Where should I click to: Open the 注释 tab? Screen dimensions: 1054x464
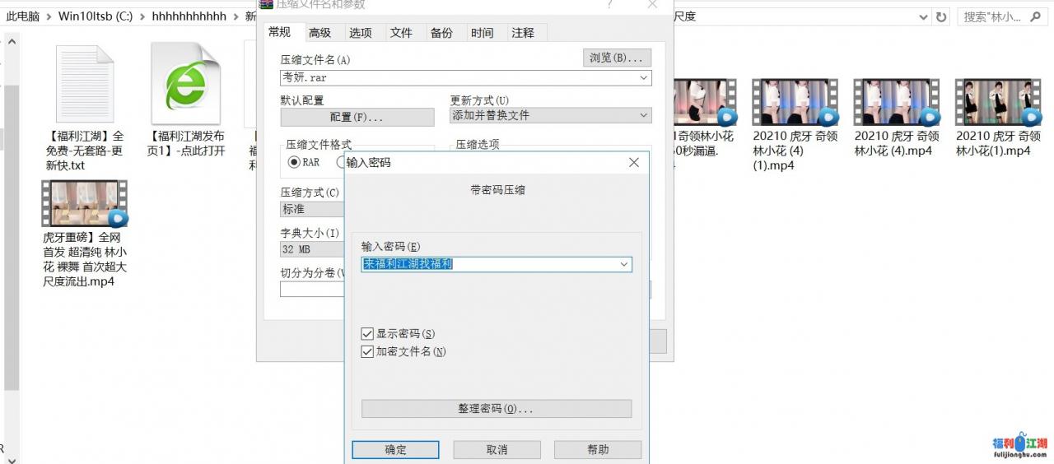pos(523,33)
